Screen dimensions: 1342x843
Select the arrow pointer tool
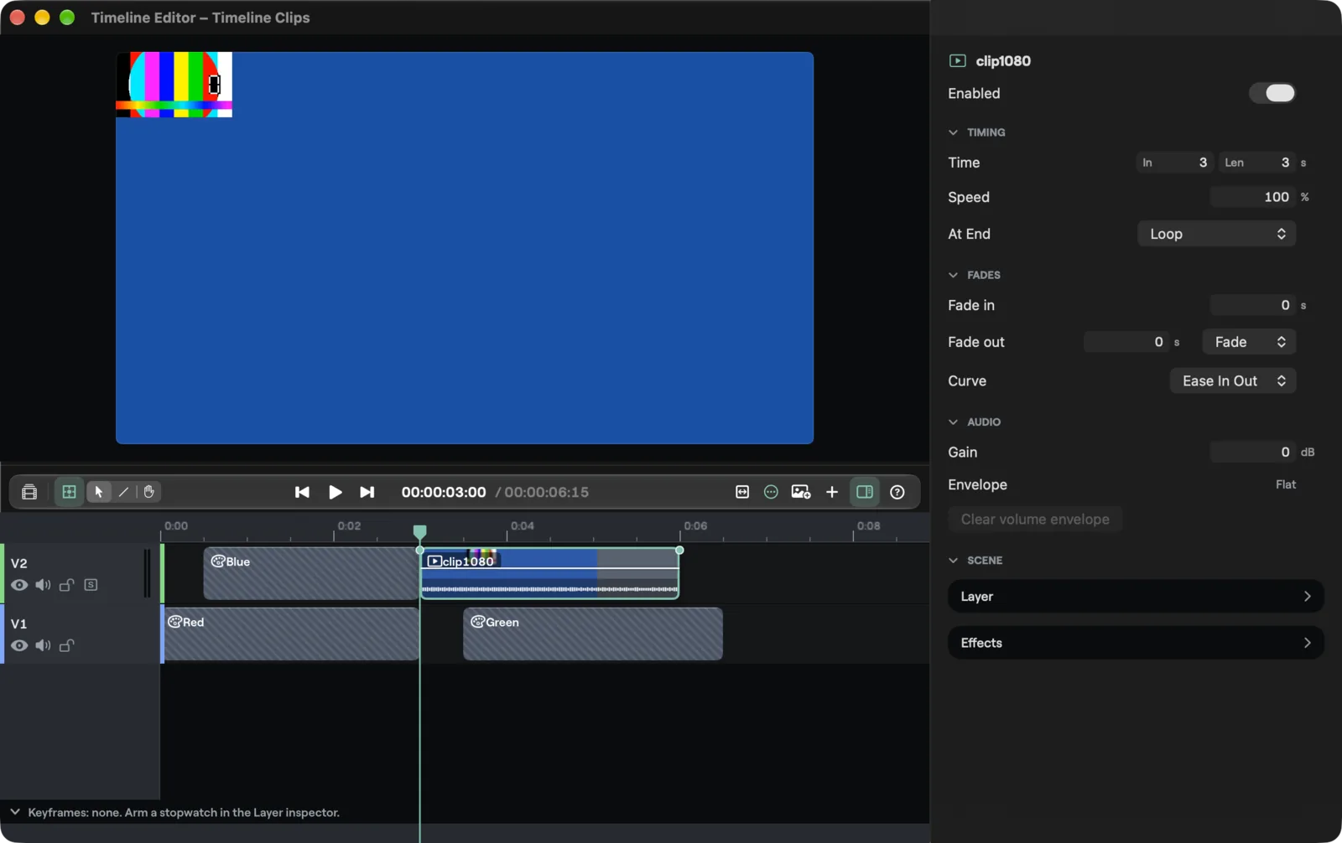coord(99,492)
